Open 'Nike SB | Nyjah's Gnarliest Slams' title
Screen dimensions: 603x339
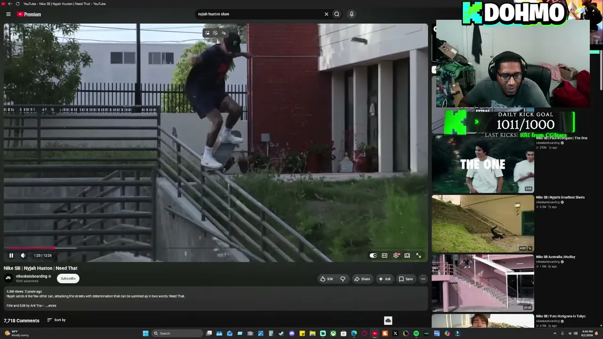click(560, 197)
